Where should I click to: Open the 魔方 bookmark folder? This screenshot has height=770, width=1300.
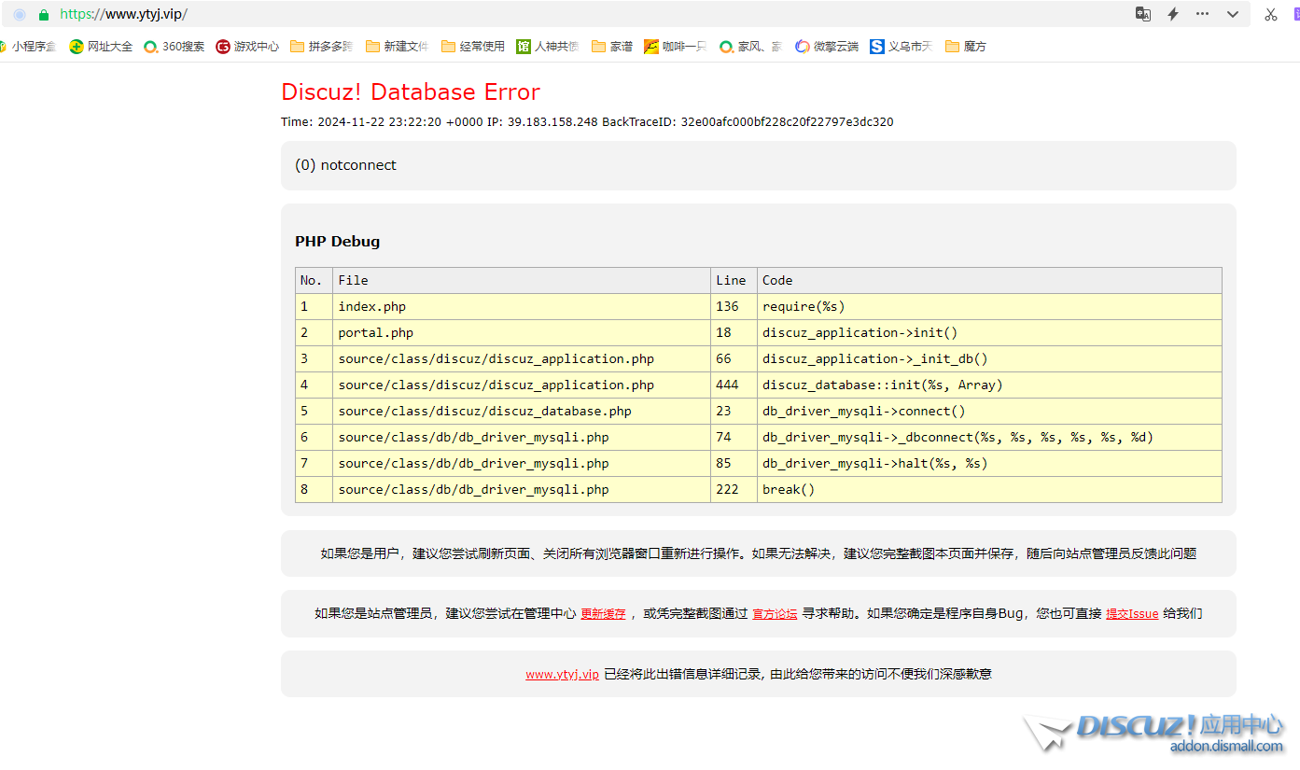click(x=966, y=47)
